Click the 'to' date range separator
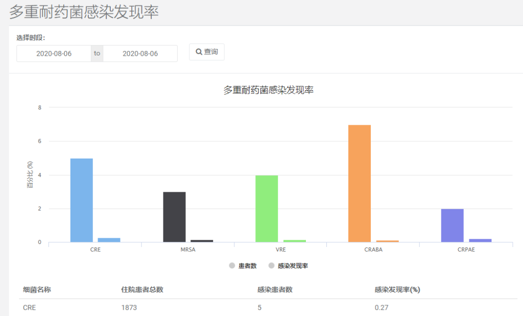 click(x=97, y=54)
